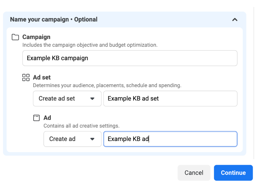Image resolution: width=267 pixels, height=186 pixels.
Task: Click the Ad heading label
Action: pyautogui.click(x=47, y=118)
